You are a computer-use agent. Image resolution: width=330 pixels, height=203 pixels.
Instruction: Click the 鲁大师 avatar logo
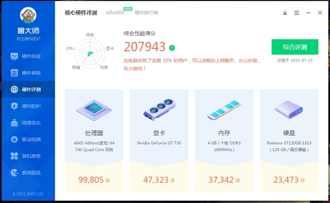pyautogui.click(x=28, y=15)
